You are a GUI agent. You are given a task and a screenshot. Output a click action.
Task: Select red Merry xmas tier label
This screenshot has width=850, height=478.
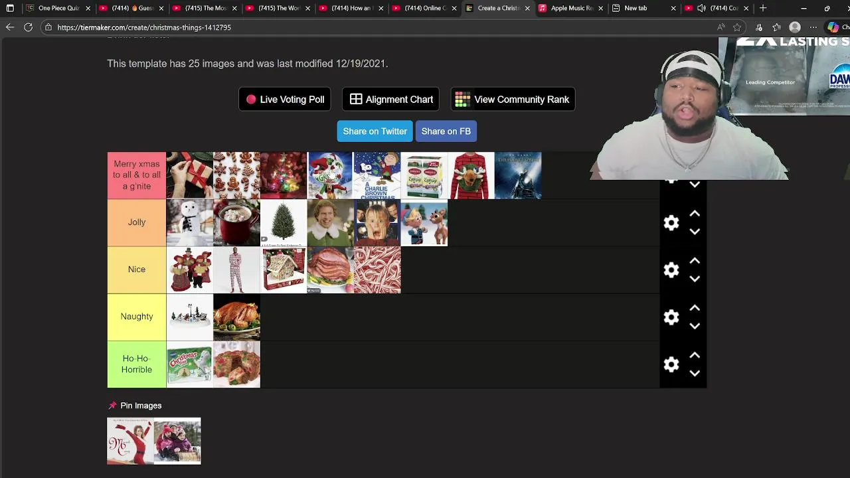click(x=137, y=175)
